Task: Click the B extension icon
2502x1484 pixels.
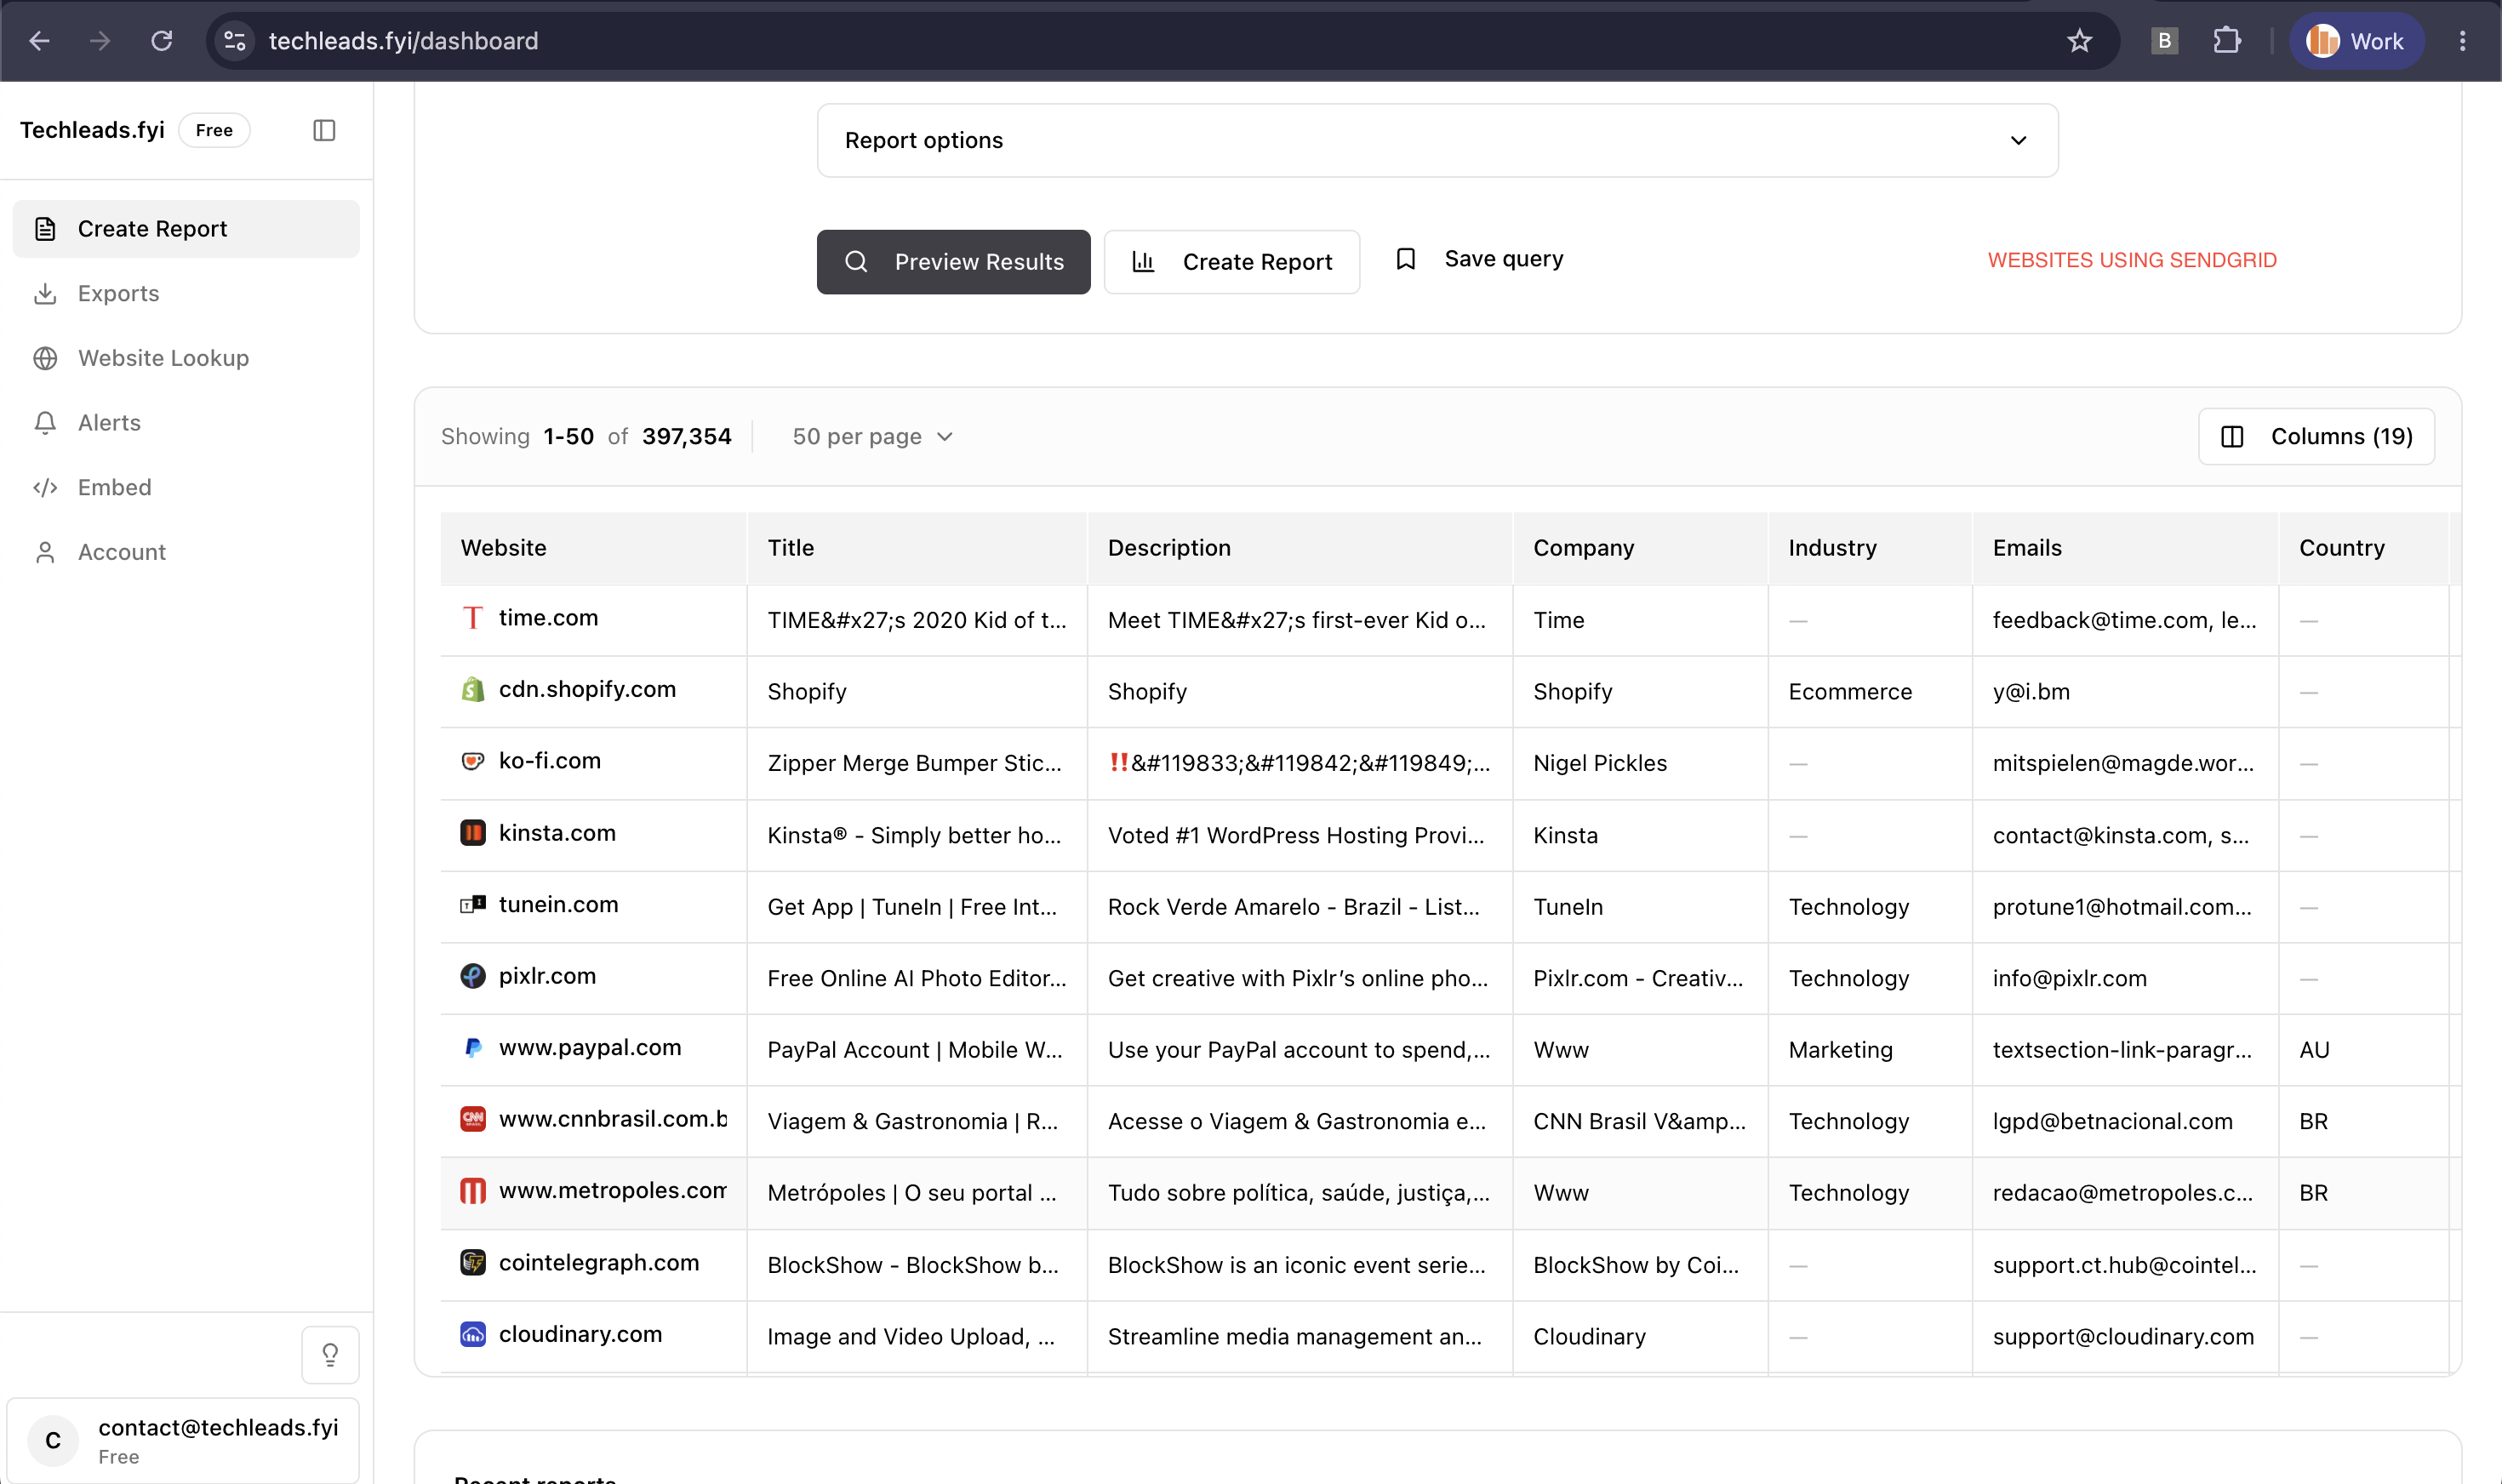Action: pyautogui.click(x=2164, y=41)
